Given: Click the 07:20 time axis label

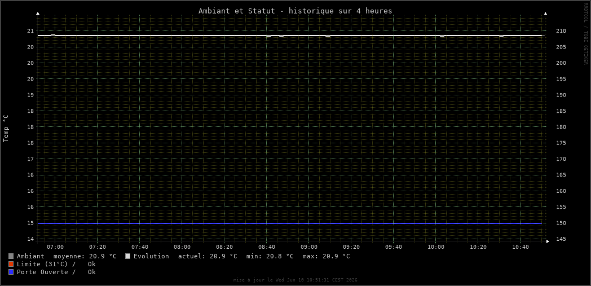Looking at the screenshot, I should click(98, 247).
